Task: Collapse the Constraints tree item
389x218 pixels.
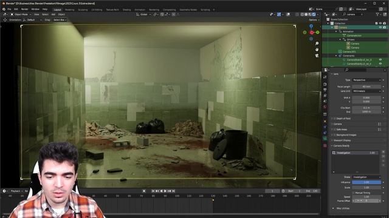Action: pos(336,56)
